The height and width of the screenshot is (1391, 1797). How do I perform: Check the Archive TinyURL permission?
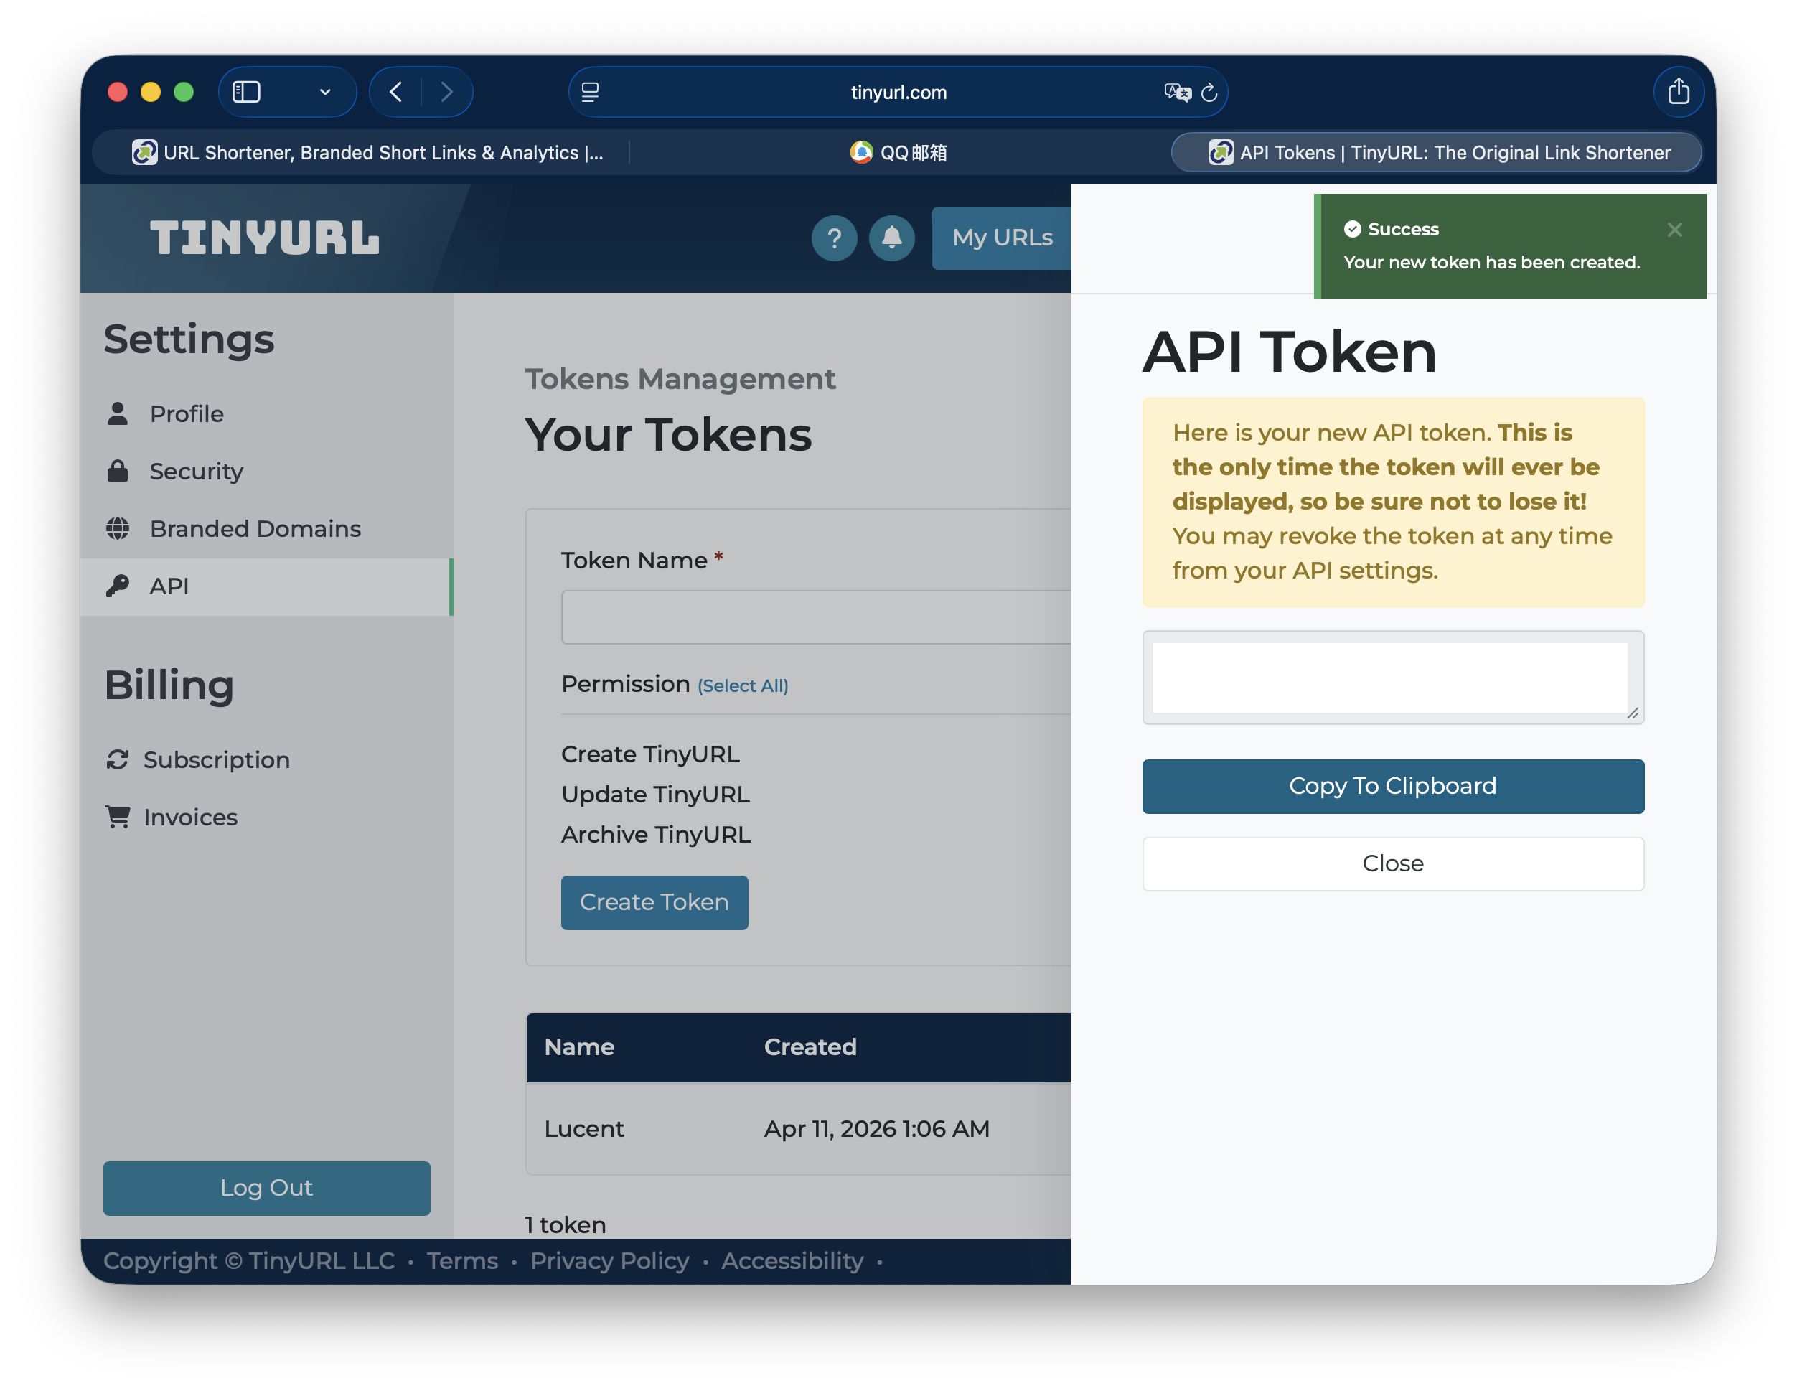[656, 834]
